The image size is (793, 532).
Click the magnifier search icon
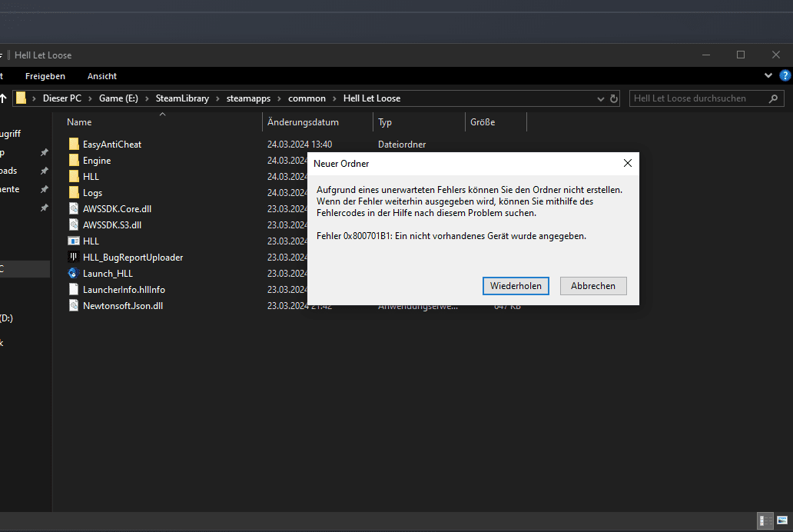(773, 98)
